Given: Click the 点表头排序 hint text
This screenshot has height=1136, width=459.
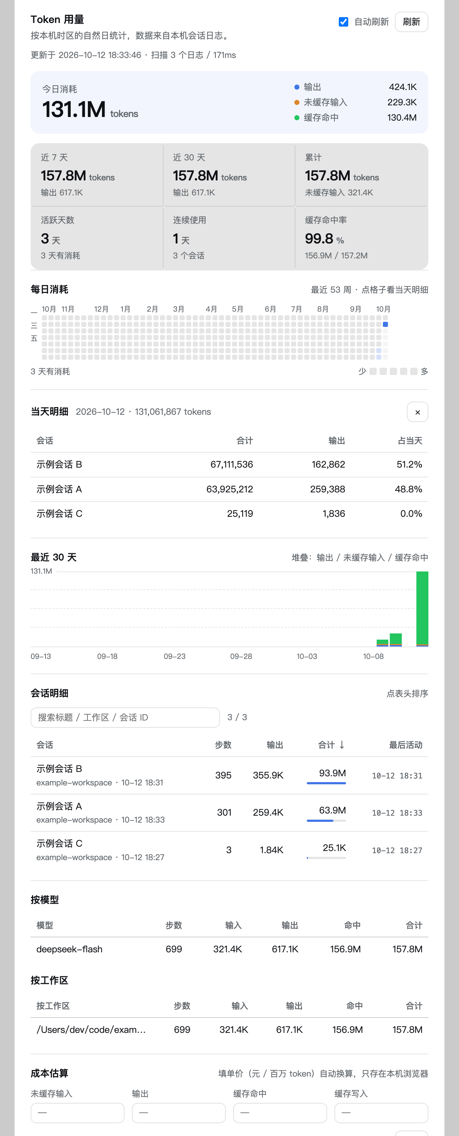Looking at the screenshot, I should [407, 694].
